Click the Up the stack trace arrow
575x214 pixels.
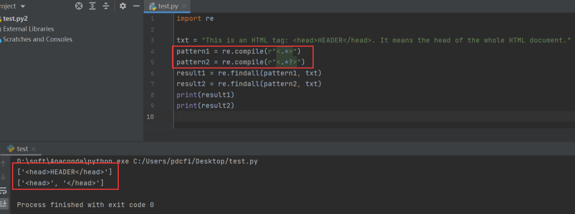(3, 163)
